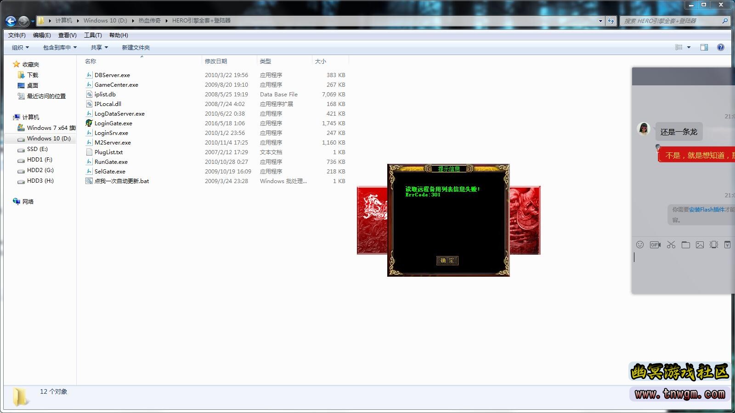735x413 pixels.
Task: Select SelGate.exe file icon
Action: coord(89,171)
